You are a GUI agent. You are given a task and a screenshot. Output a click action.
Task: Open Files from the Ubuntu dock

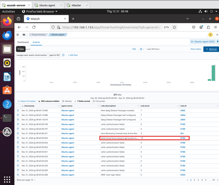tap(7, 49)
